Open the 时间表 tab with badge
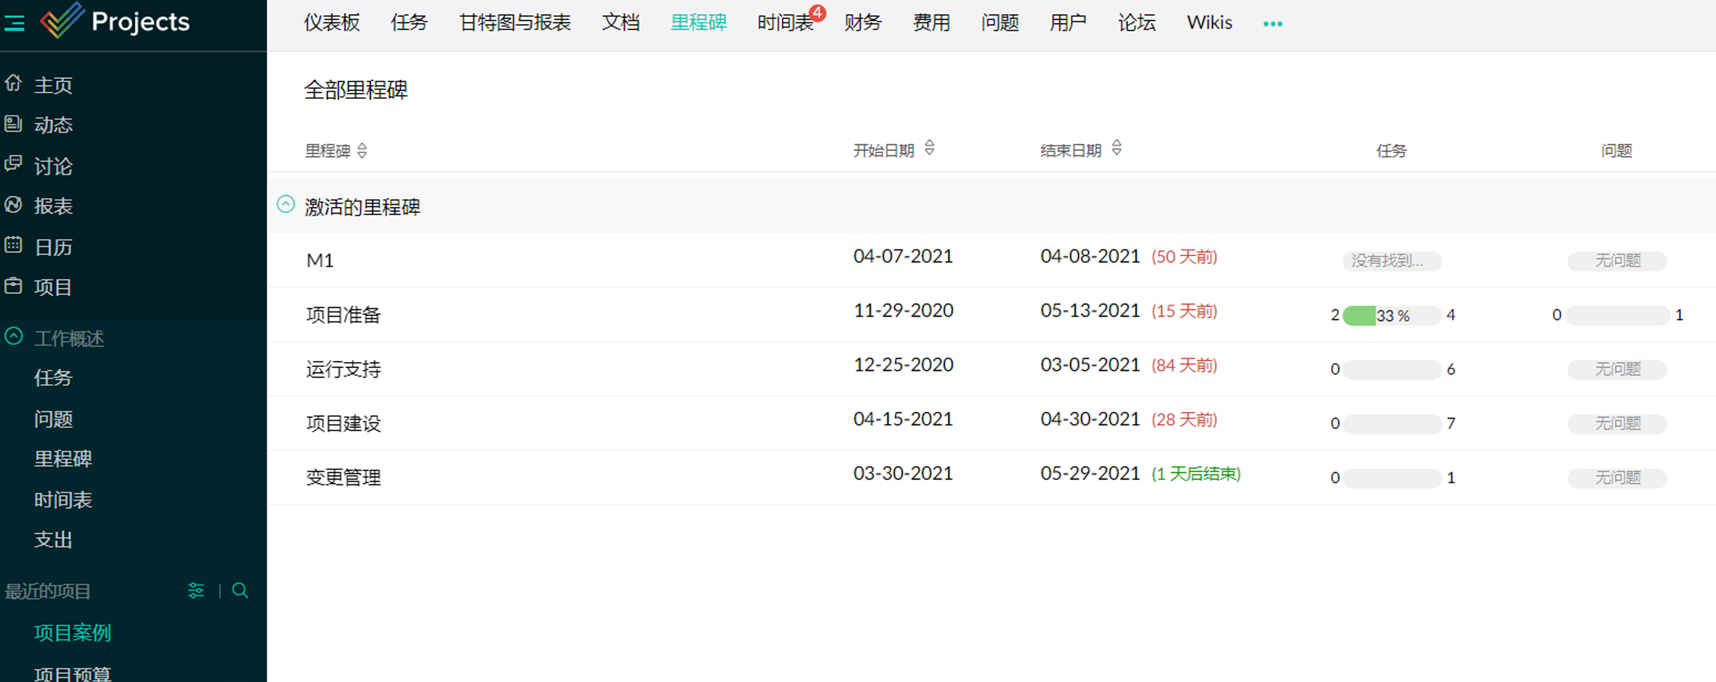 785,23
